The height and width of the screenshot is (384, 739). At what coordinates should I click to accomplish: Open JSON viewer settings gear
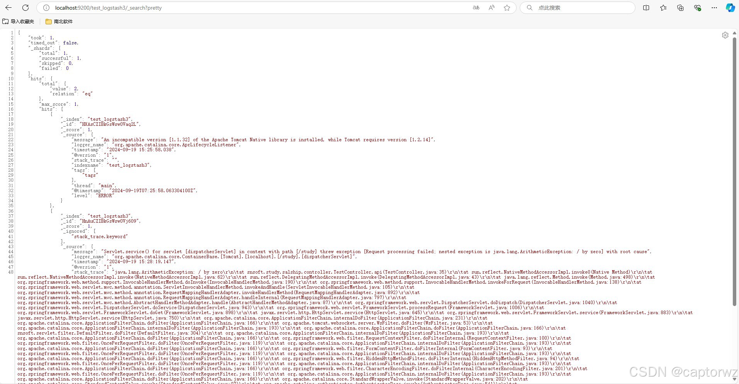(725, 35)
